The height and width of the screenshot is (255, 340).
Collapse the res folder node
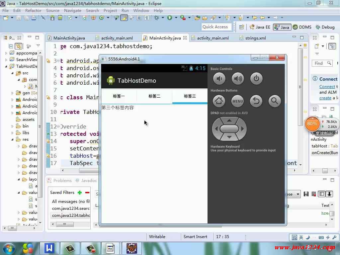(12, 139)
